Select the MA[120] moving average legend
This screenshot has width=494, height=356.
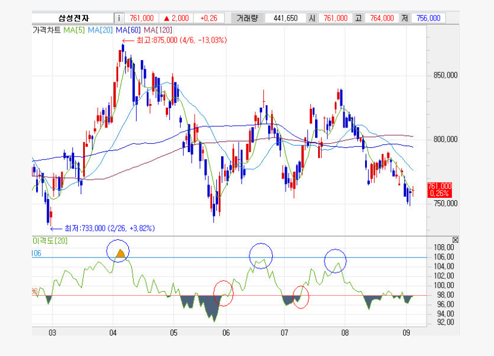click(157, 29)
